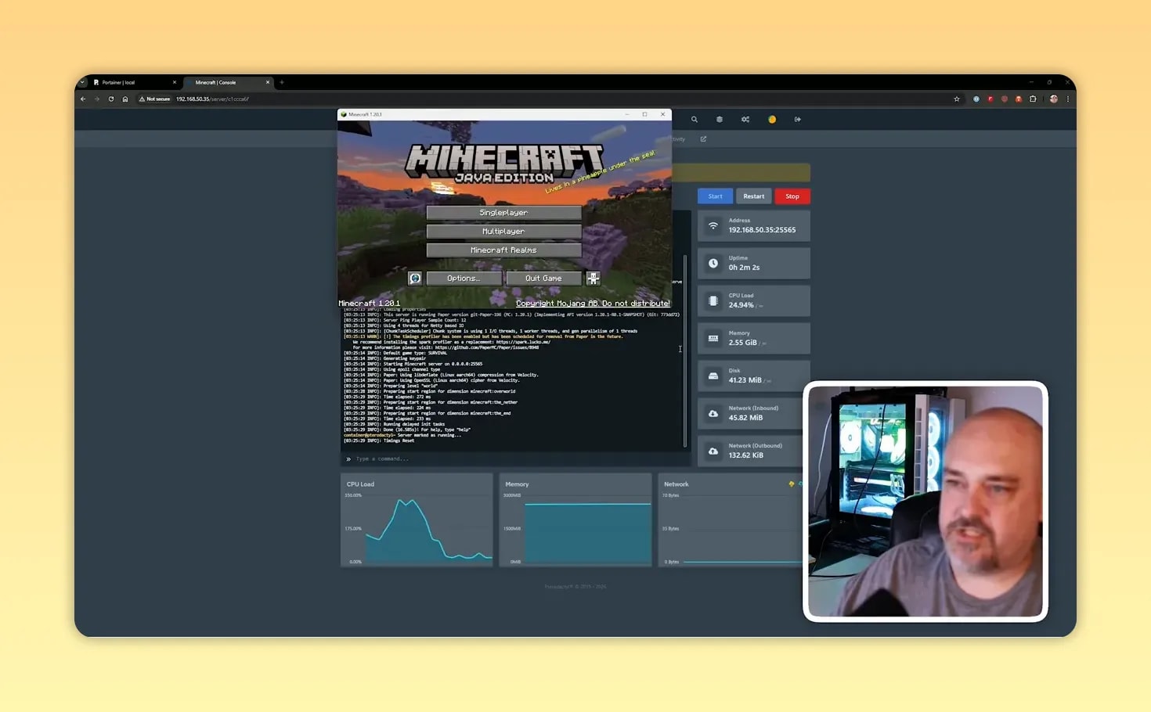Click the Minecraft 1.20.1 version text
The height and width of the screenshot is (712, 1151).
pyautogui.click(x=370, y=304)
